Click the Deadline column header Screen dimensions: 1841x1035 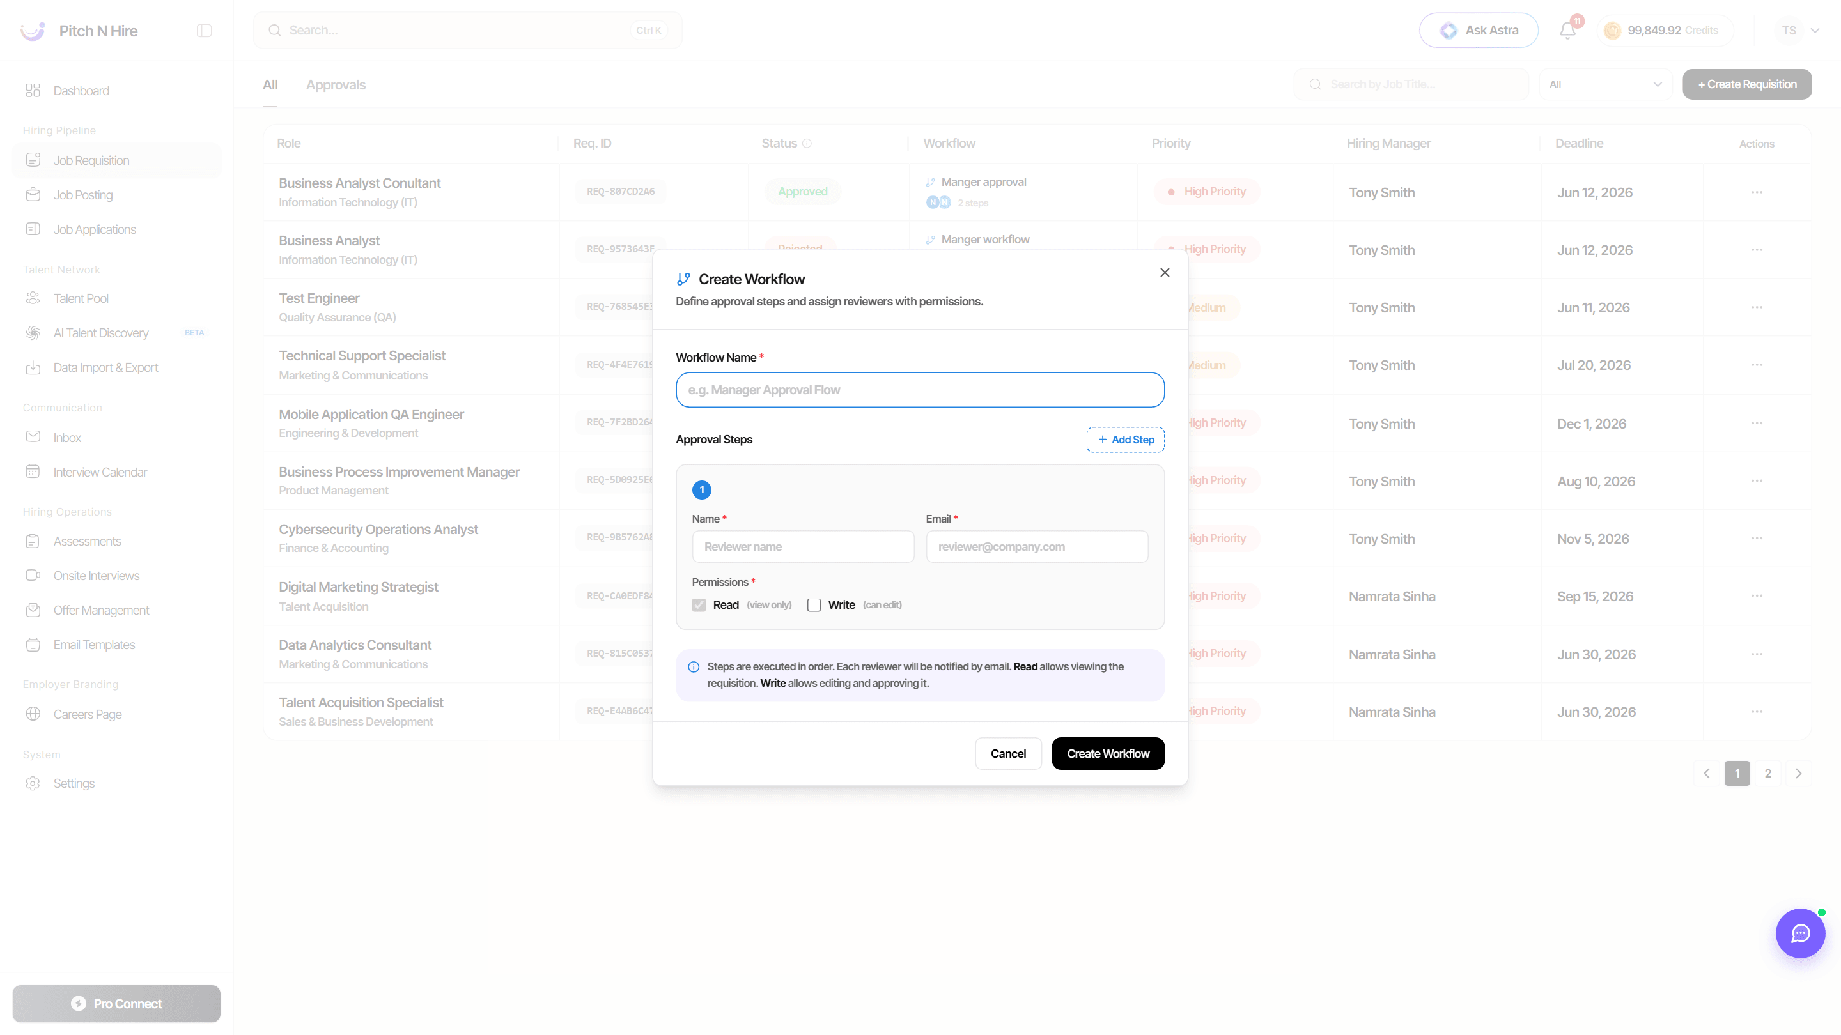point(1580,144)
